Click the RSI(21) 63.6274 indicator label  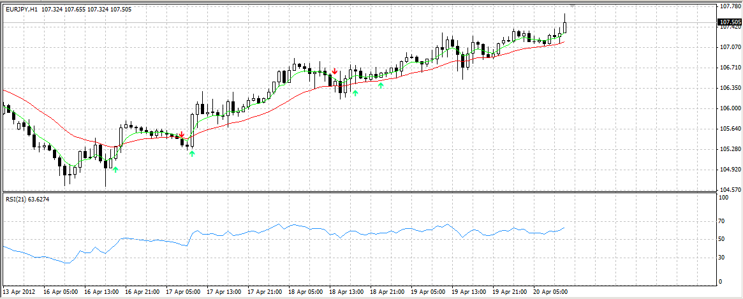pos(27,199)
